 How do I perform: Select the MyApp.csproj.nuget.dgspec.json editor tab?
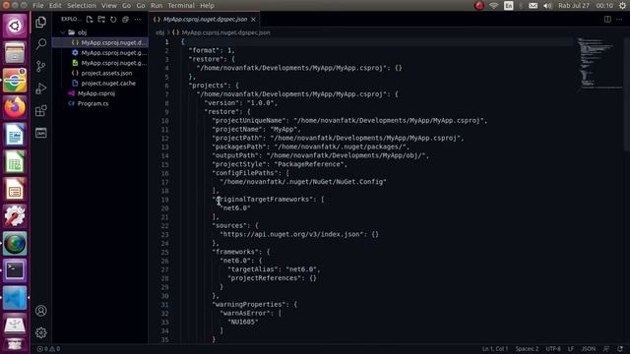pyautogui.click(x=205, y=20)
